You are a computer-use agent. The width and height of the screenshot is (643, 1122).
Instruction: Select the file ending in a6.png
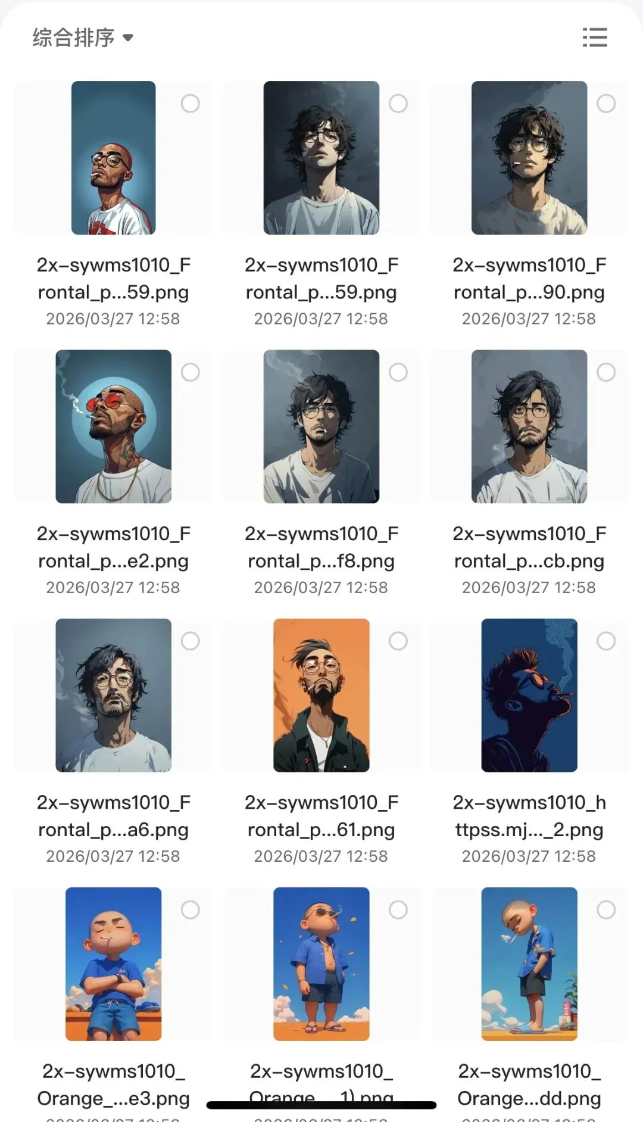tap(190, 641)
